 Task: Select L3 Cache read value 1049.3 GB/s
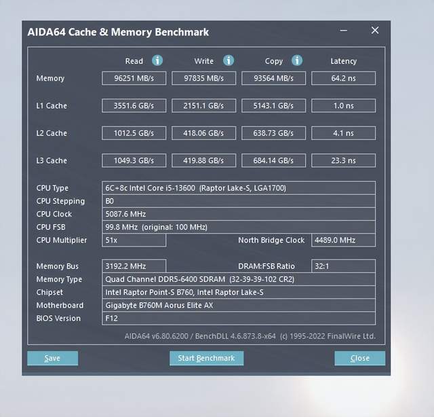134,160
